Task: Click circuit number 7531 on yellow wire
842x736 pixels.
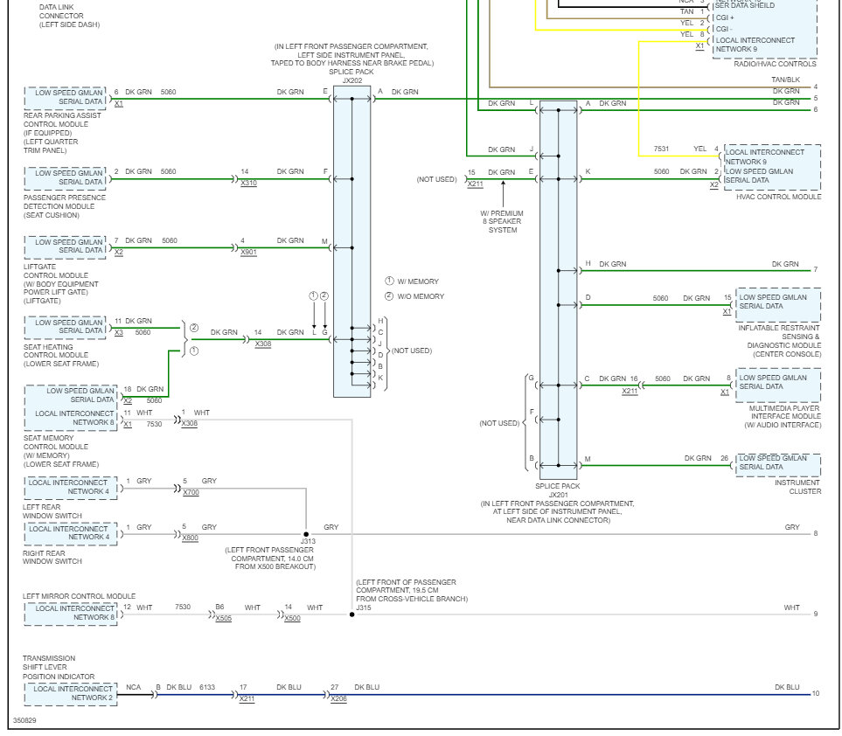Action: 661,149
